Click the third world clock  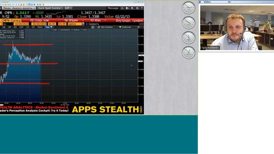188,38
